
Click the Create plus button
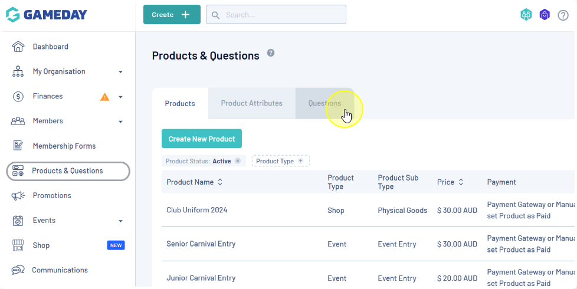coord(172,15)
